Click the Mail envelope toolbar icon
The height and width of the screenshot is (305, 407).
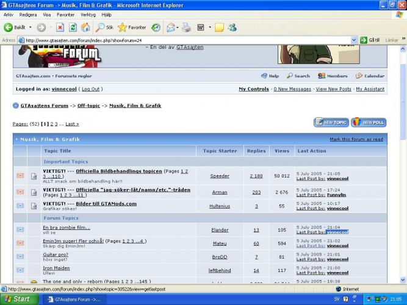(171, 27)
